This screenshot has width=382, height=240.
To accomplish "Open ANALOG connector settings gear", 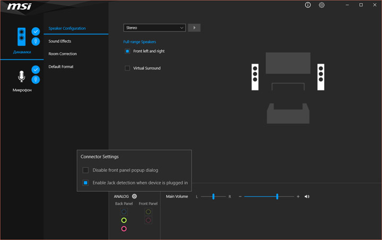I will click(x=134, y=196).
